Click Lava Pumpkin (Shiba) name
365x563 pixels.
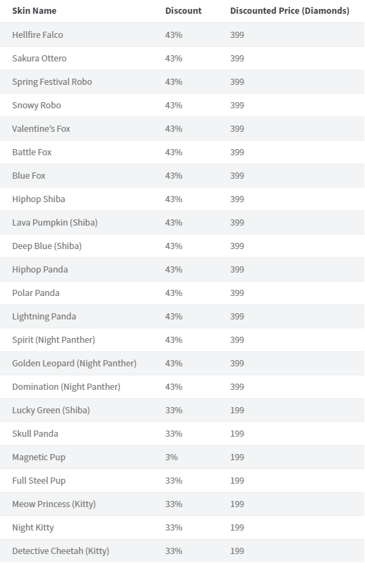(x=55, y=223)
